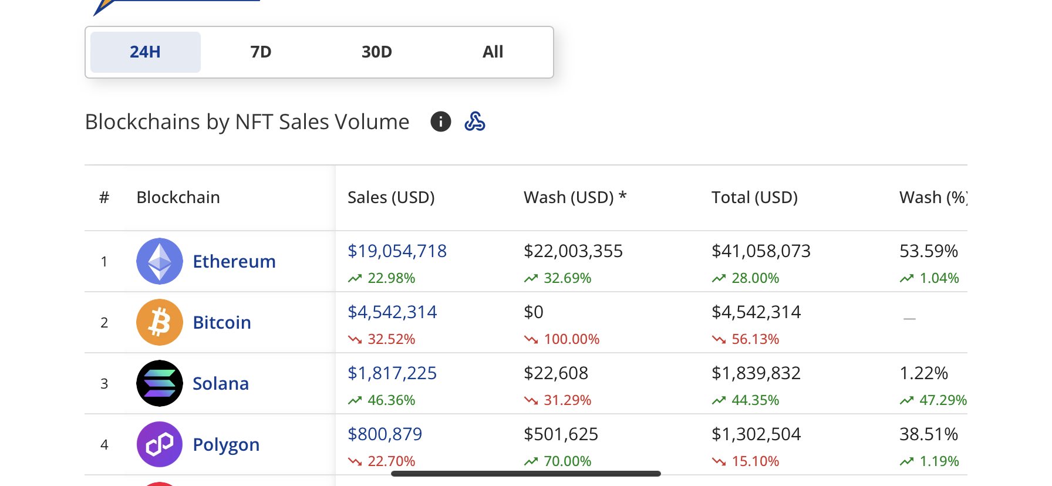Click Bitcoin total change 56.13%
Viewport: 1052px width, 486px height.
tap(746, 339)
